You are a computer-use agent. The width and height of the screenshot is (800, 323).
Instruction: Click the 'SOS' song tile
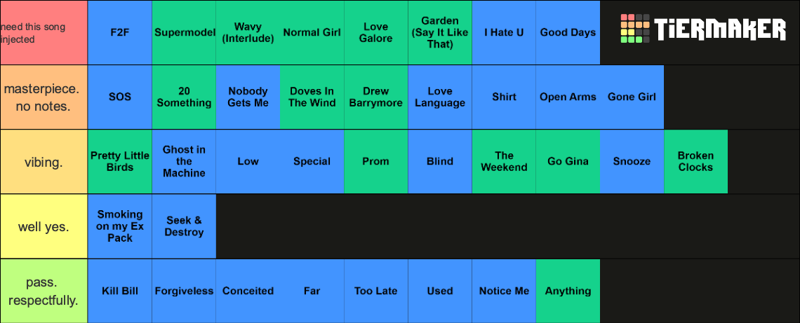(120, 97)
